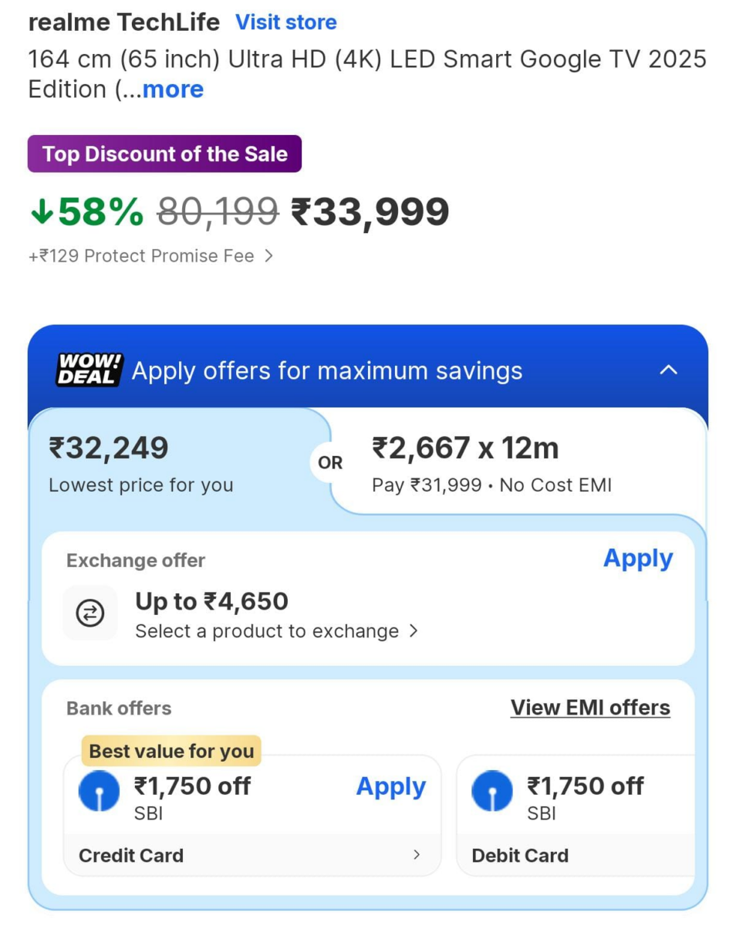The image size is (736, 926).
Task: Apply the exchange offer
Action: pyautogui.click(x=637, y=559)
